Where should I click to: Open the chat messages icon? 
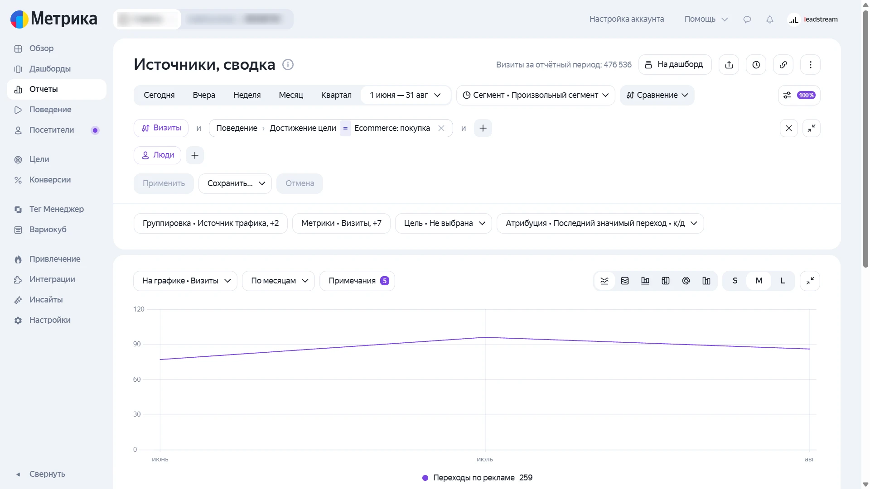pyautogui.click(x=747, y=19)
